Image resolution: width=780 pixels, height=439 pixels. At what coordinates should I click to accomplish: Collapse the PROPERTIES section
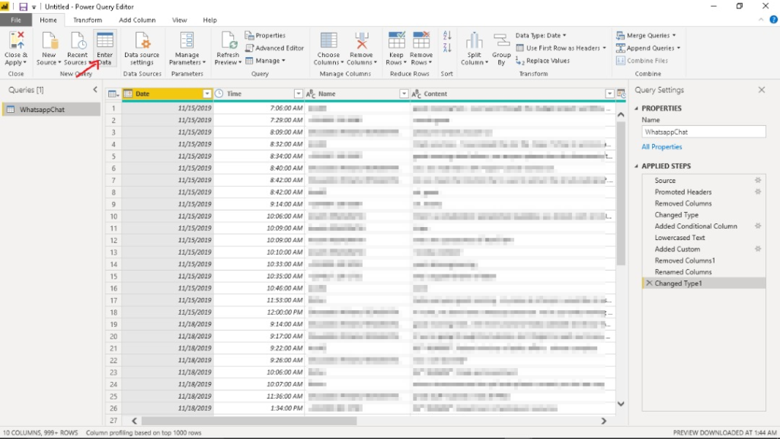(x=636, y=108)
